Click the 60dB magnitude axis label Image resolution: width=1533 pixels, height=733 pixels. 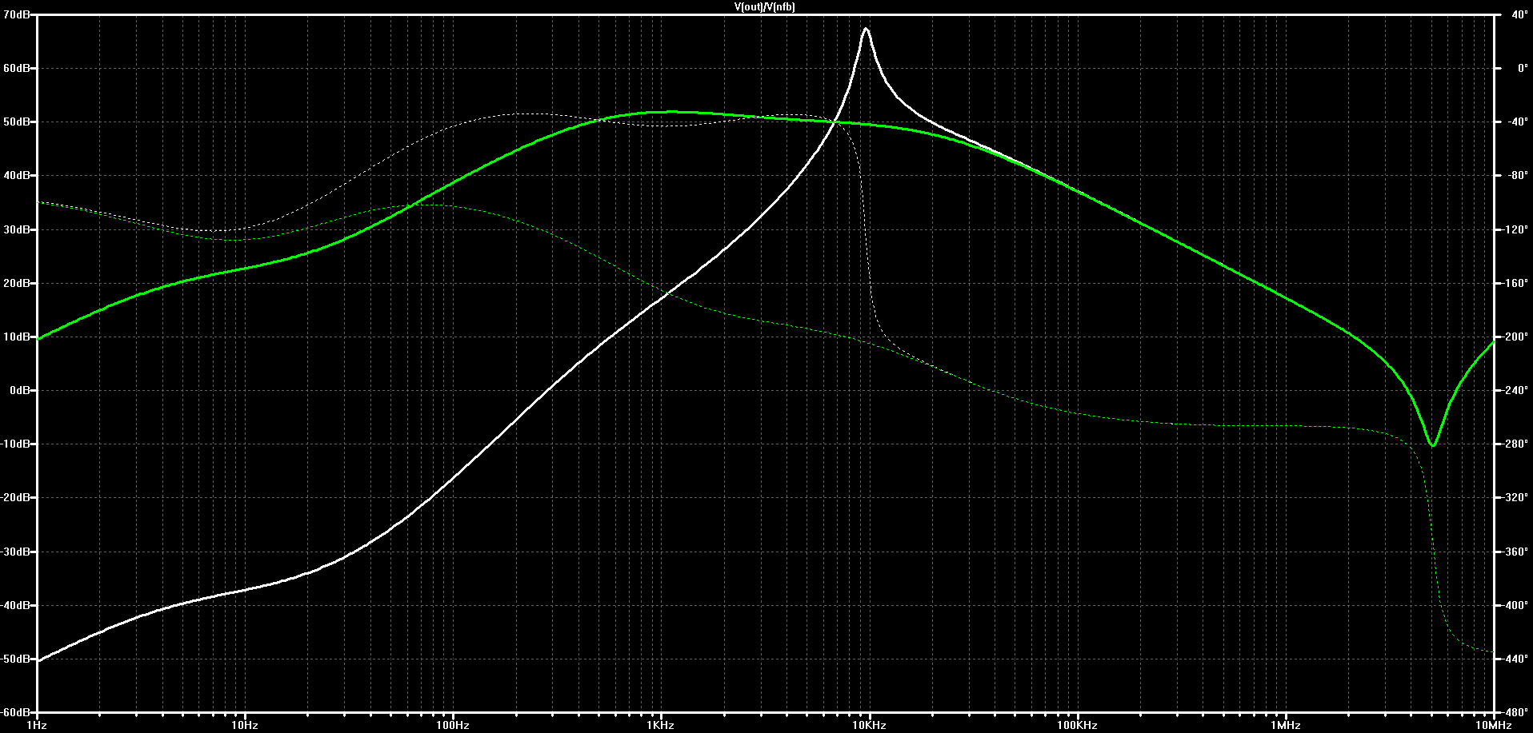point(16,68)
